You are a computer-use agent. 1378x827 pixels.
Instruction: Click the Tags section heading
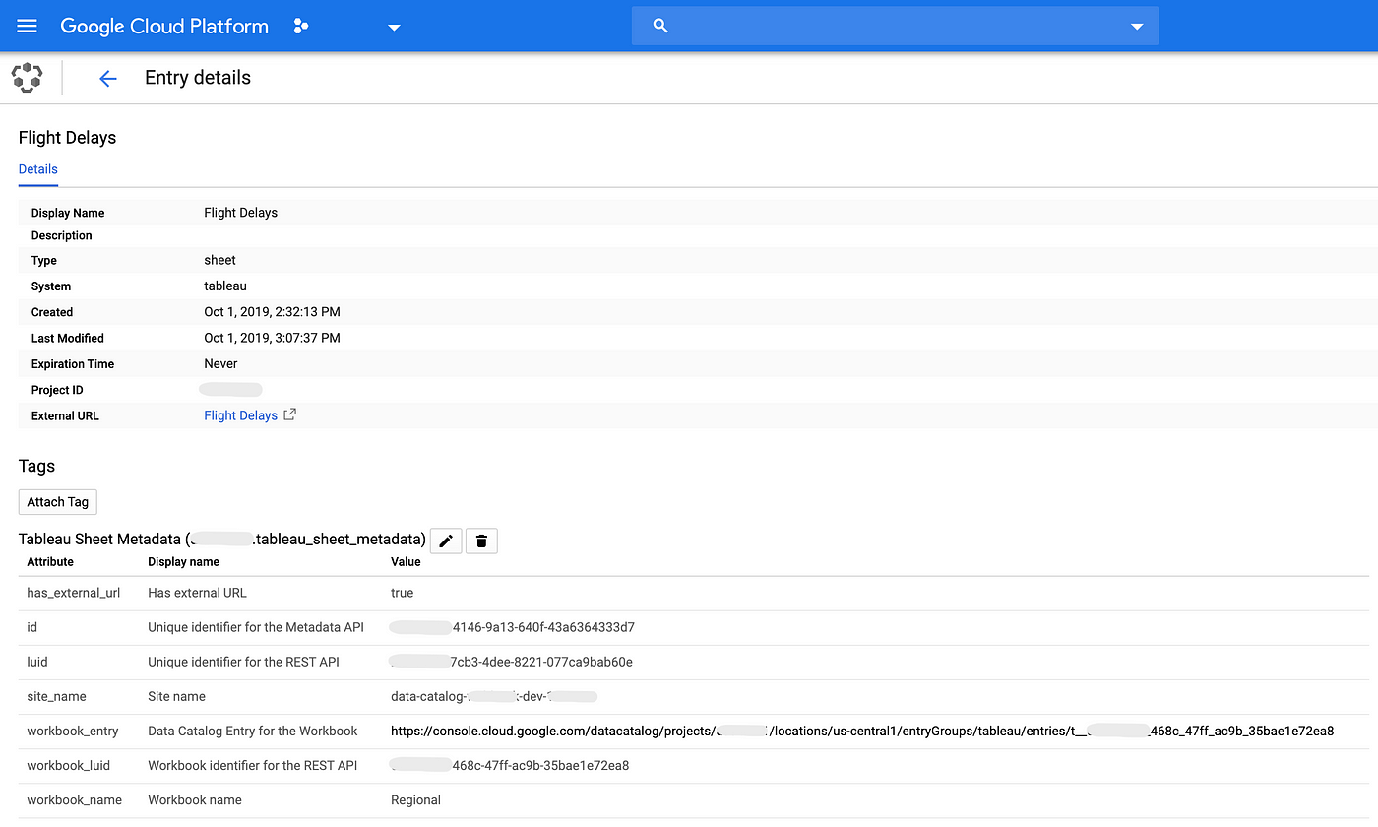coord(36,467)
